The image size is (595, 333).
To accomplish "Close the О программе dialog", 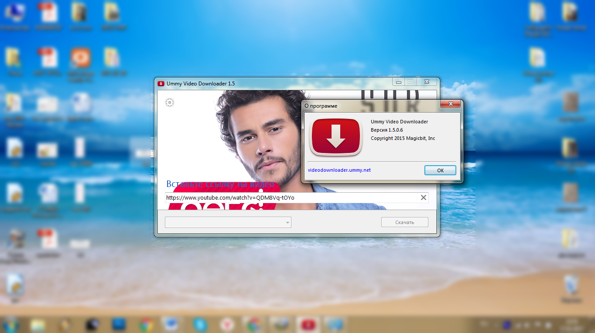I will pos(450,105).
